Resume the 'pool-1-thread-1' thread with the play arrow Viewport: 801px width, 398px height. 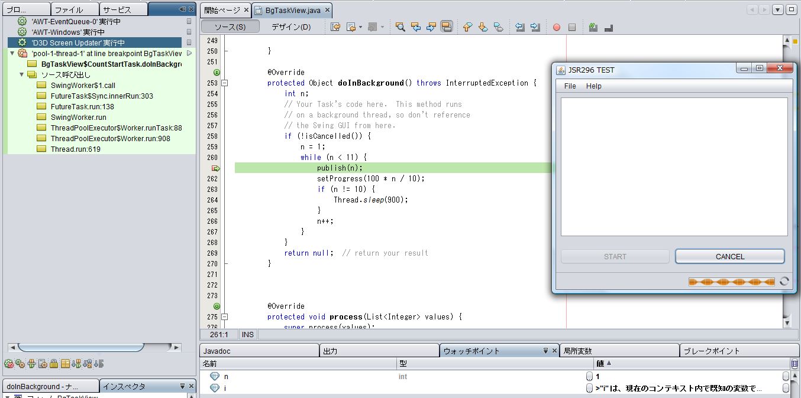(x=189, y=53)
